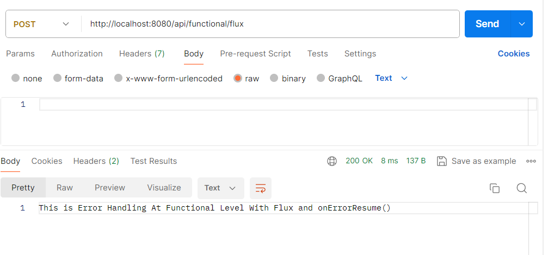The height and width of the screenshot is (255, 548).
Task: Open the Pre-request Script tab
Action: [255, 54]
